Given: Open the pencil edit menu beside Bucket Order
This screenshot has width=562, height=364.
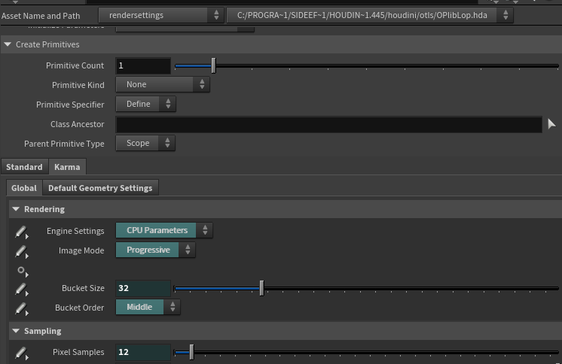Looking at the screenshot, I should click(22, 309).
